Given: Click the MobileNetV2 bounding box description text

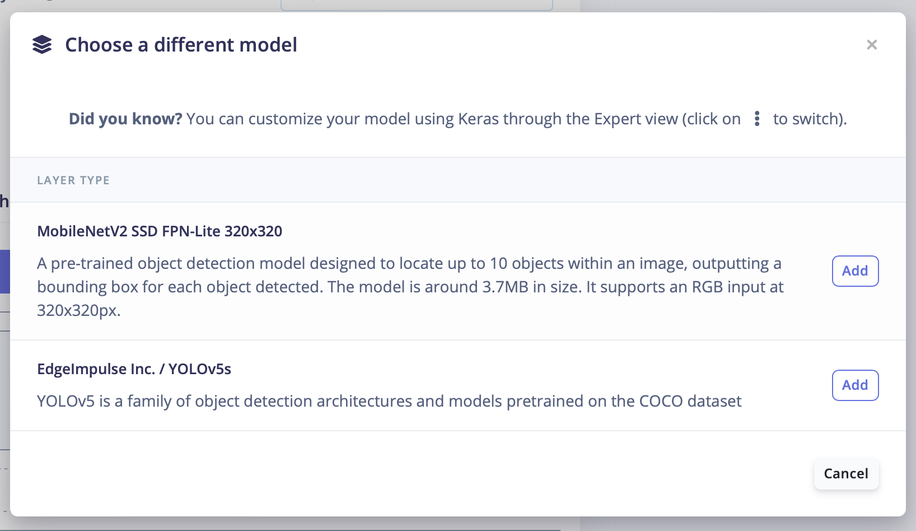Looking at the screenshot, I should (410, 287).
